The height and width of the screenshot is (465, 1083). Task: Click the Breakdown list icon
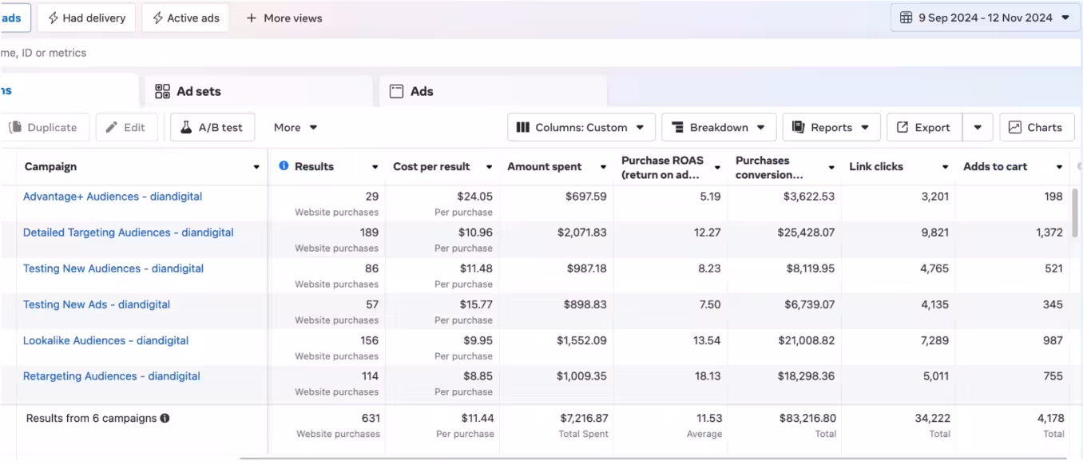tap(677, 127)
